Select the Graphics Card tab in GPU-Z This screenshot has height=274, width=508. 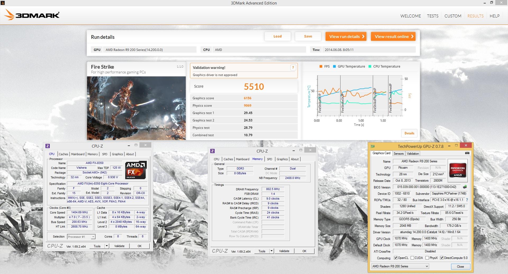click(381, 153)
